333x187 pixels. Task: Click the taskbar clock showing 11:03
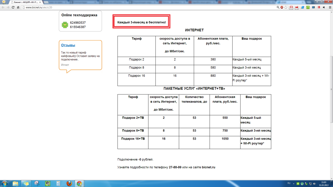pos(323,183)
